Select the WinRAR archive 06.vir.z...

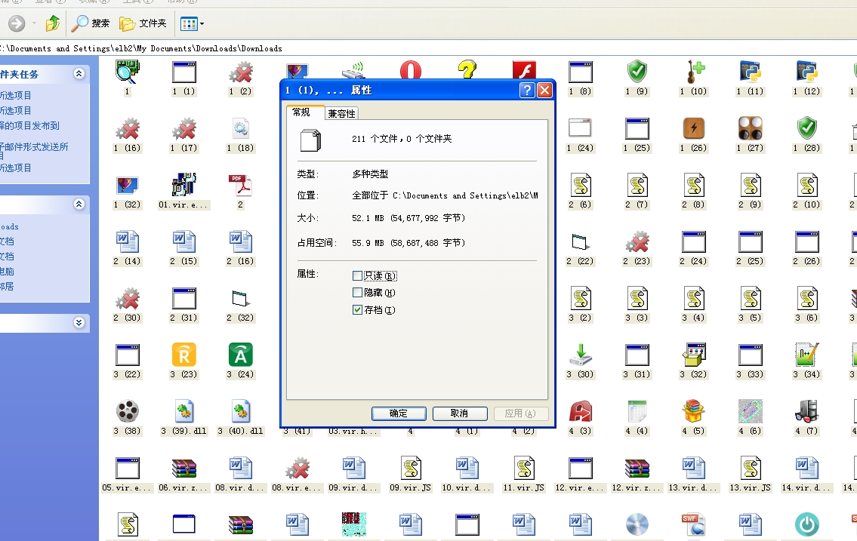click(x=183, y=469)
